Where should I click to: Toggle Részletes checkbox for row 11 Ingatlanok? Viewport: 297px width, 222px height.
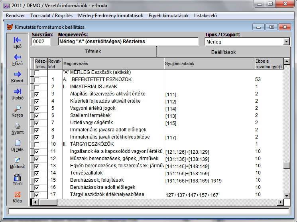coord(37,152)
